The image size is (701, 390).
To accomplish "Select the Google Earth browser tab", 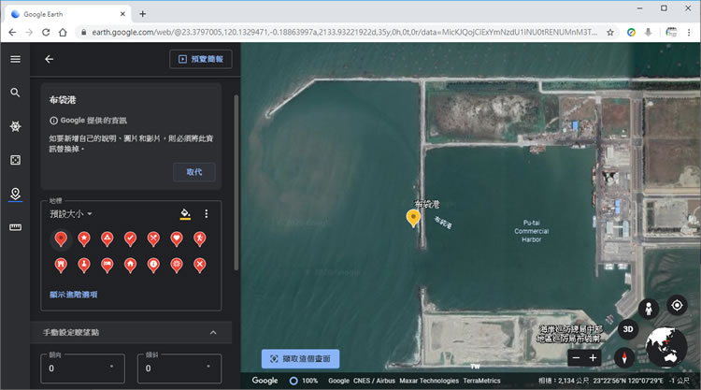I will point(68,14).
